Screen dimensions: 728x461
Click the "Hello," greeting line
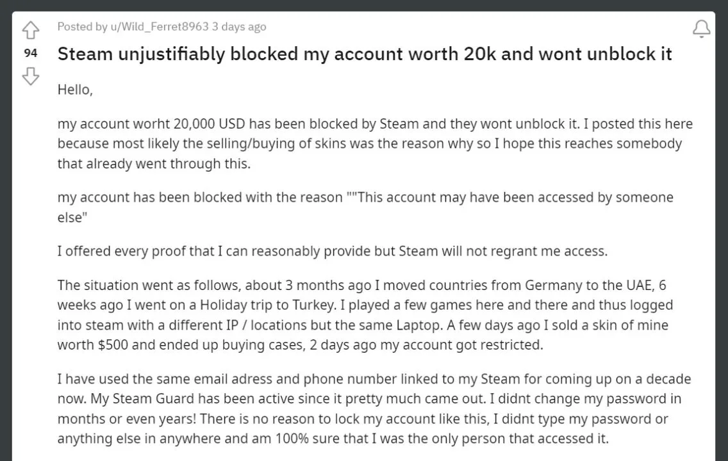coord(75,90)
